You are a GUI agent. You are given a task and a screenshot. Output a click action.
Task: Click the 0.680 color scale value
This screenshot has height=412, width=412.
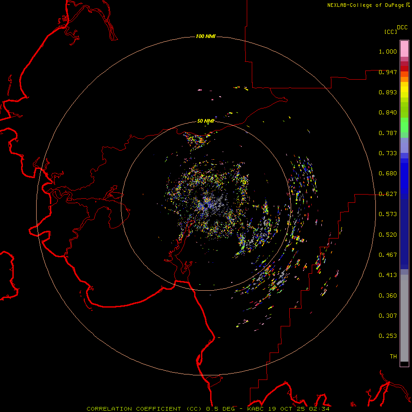[x=388, y=173]
